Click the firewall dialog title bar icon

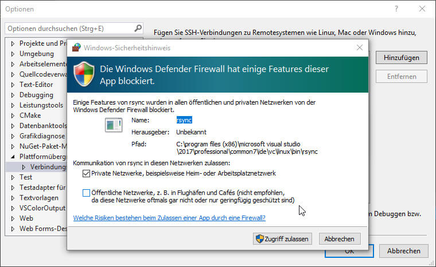point(76,47)
